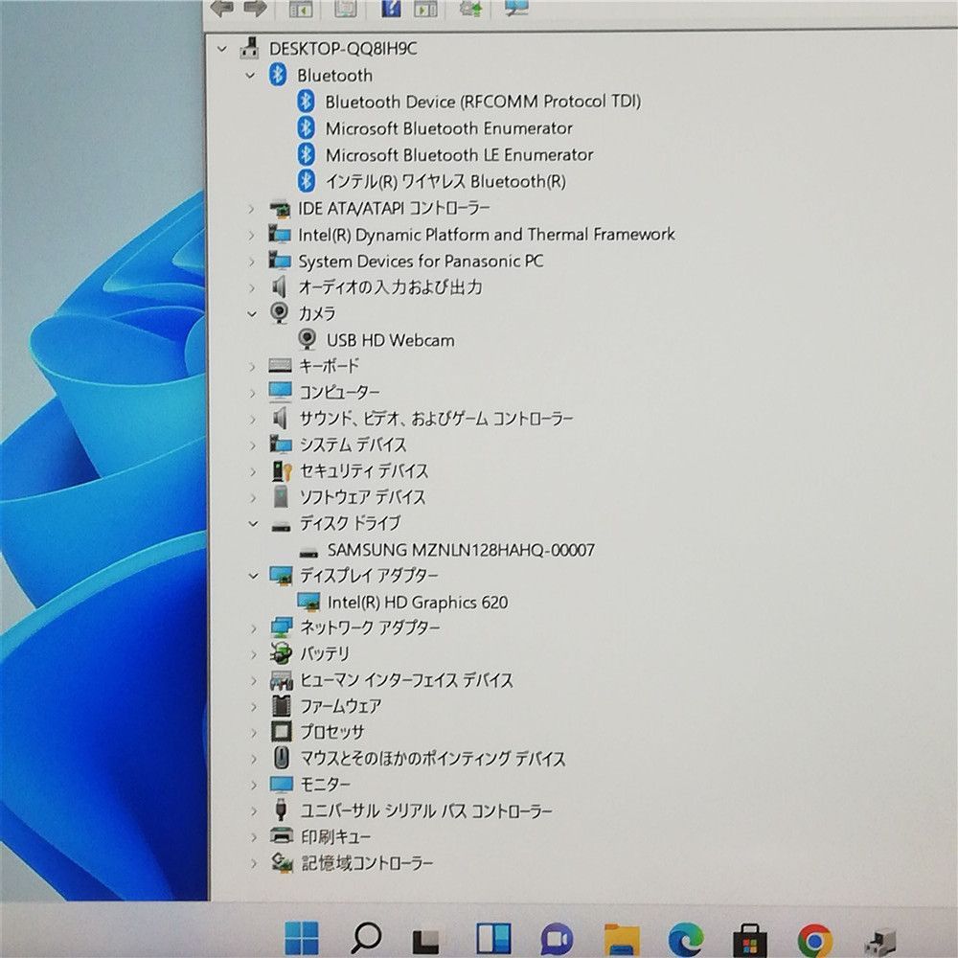Expand the コンピューター category
Image resolution: width=958 pixels, height=958 pixels.
click(x=252, y=392)
